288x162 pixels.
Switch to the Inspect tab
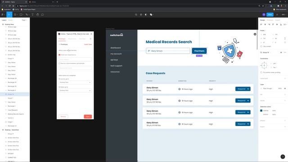pyautogui.click(x=278, y=20)
